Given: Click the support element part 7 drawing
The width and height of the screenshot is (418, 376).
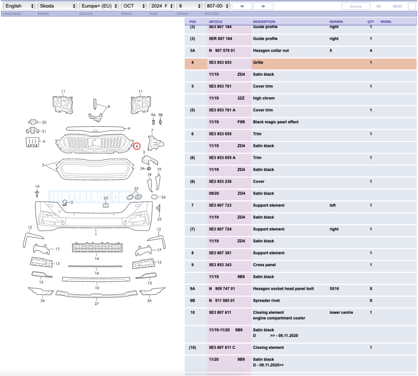Looking at the screenshot, I should tap(156, 143).
